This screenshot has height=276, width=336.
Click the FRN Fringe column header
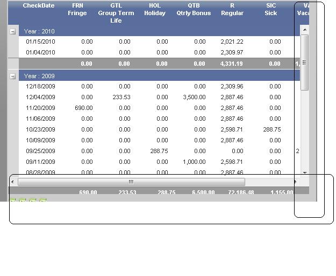[x=77, y=10]
